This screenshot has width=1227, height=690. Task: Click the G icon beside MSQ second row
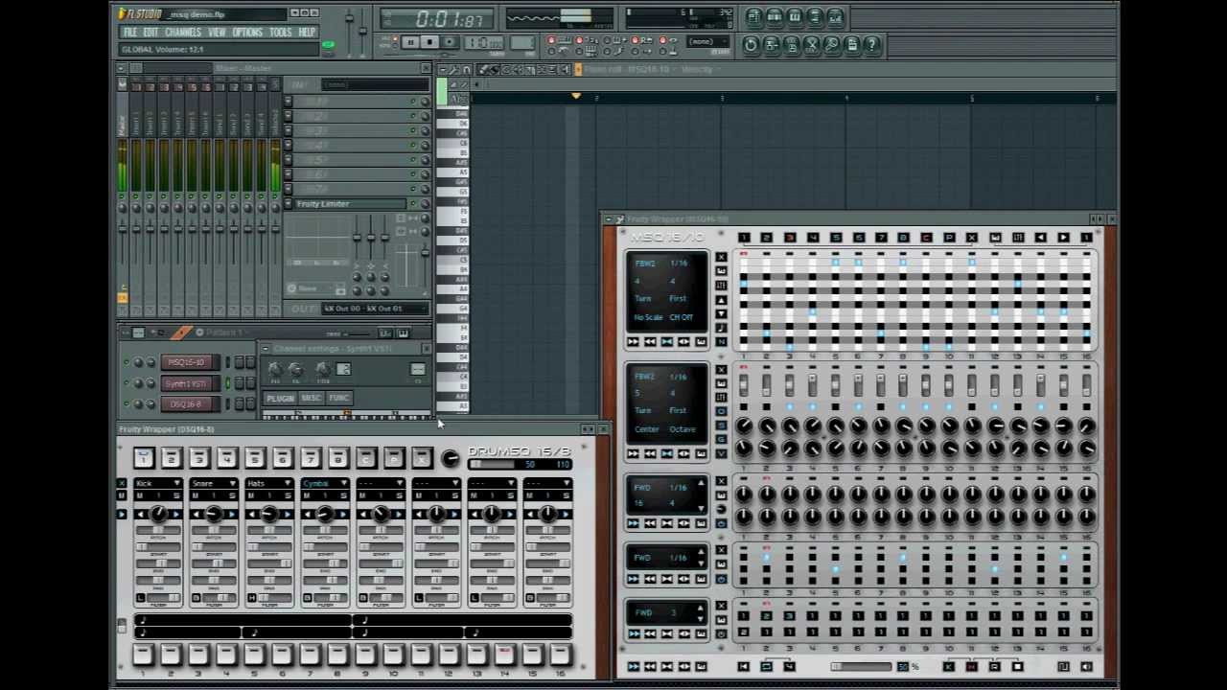tap(721, 440)
